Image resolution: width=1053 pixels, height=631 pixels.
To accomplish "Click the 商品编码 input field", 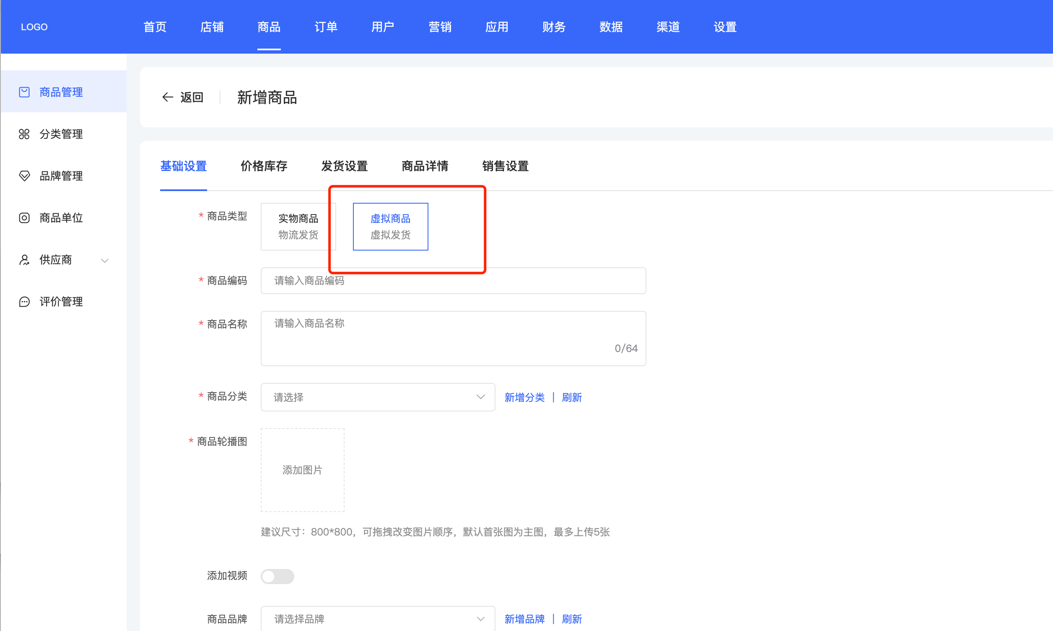I will [x=453, y=281].
